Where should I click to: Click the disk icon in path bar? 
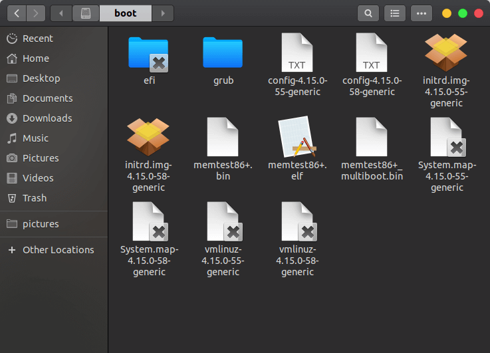point(86,13)
